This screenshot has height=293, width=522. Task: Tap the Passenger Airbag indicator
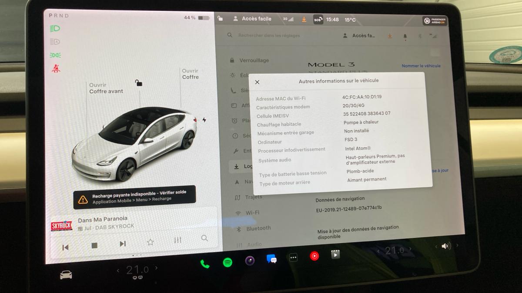pos(435,20)
